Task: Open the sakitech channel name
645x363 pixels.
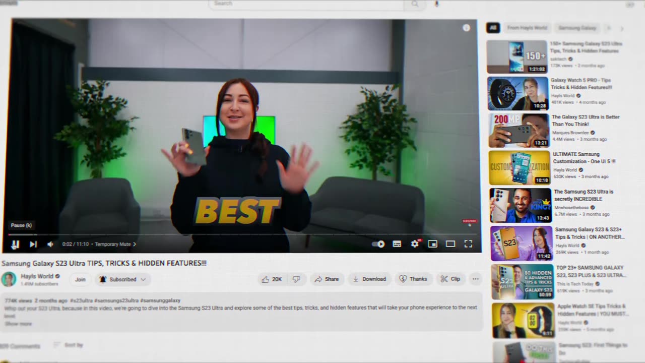Action: 559,59
